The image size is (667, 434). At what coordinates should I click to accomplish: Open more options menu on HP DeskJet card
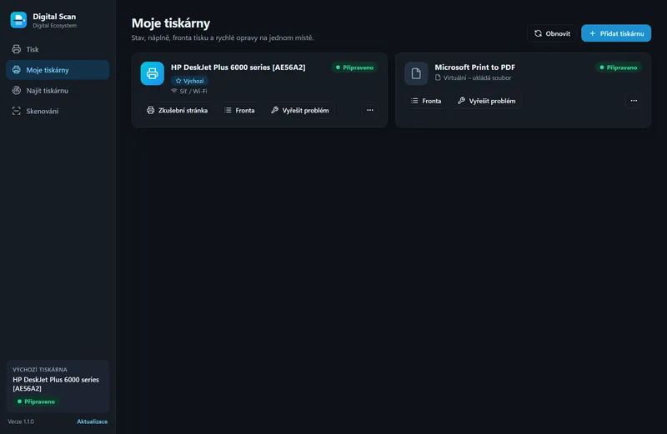coord(370,110)
